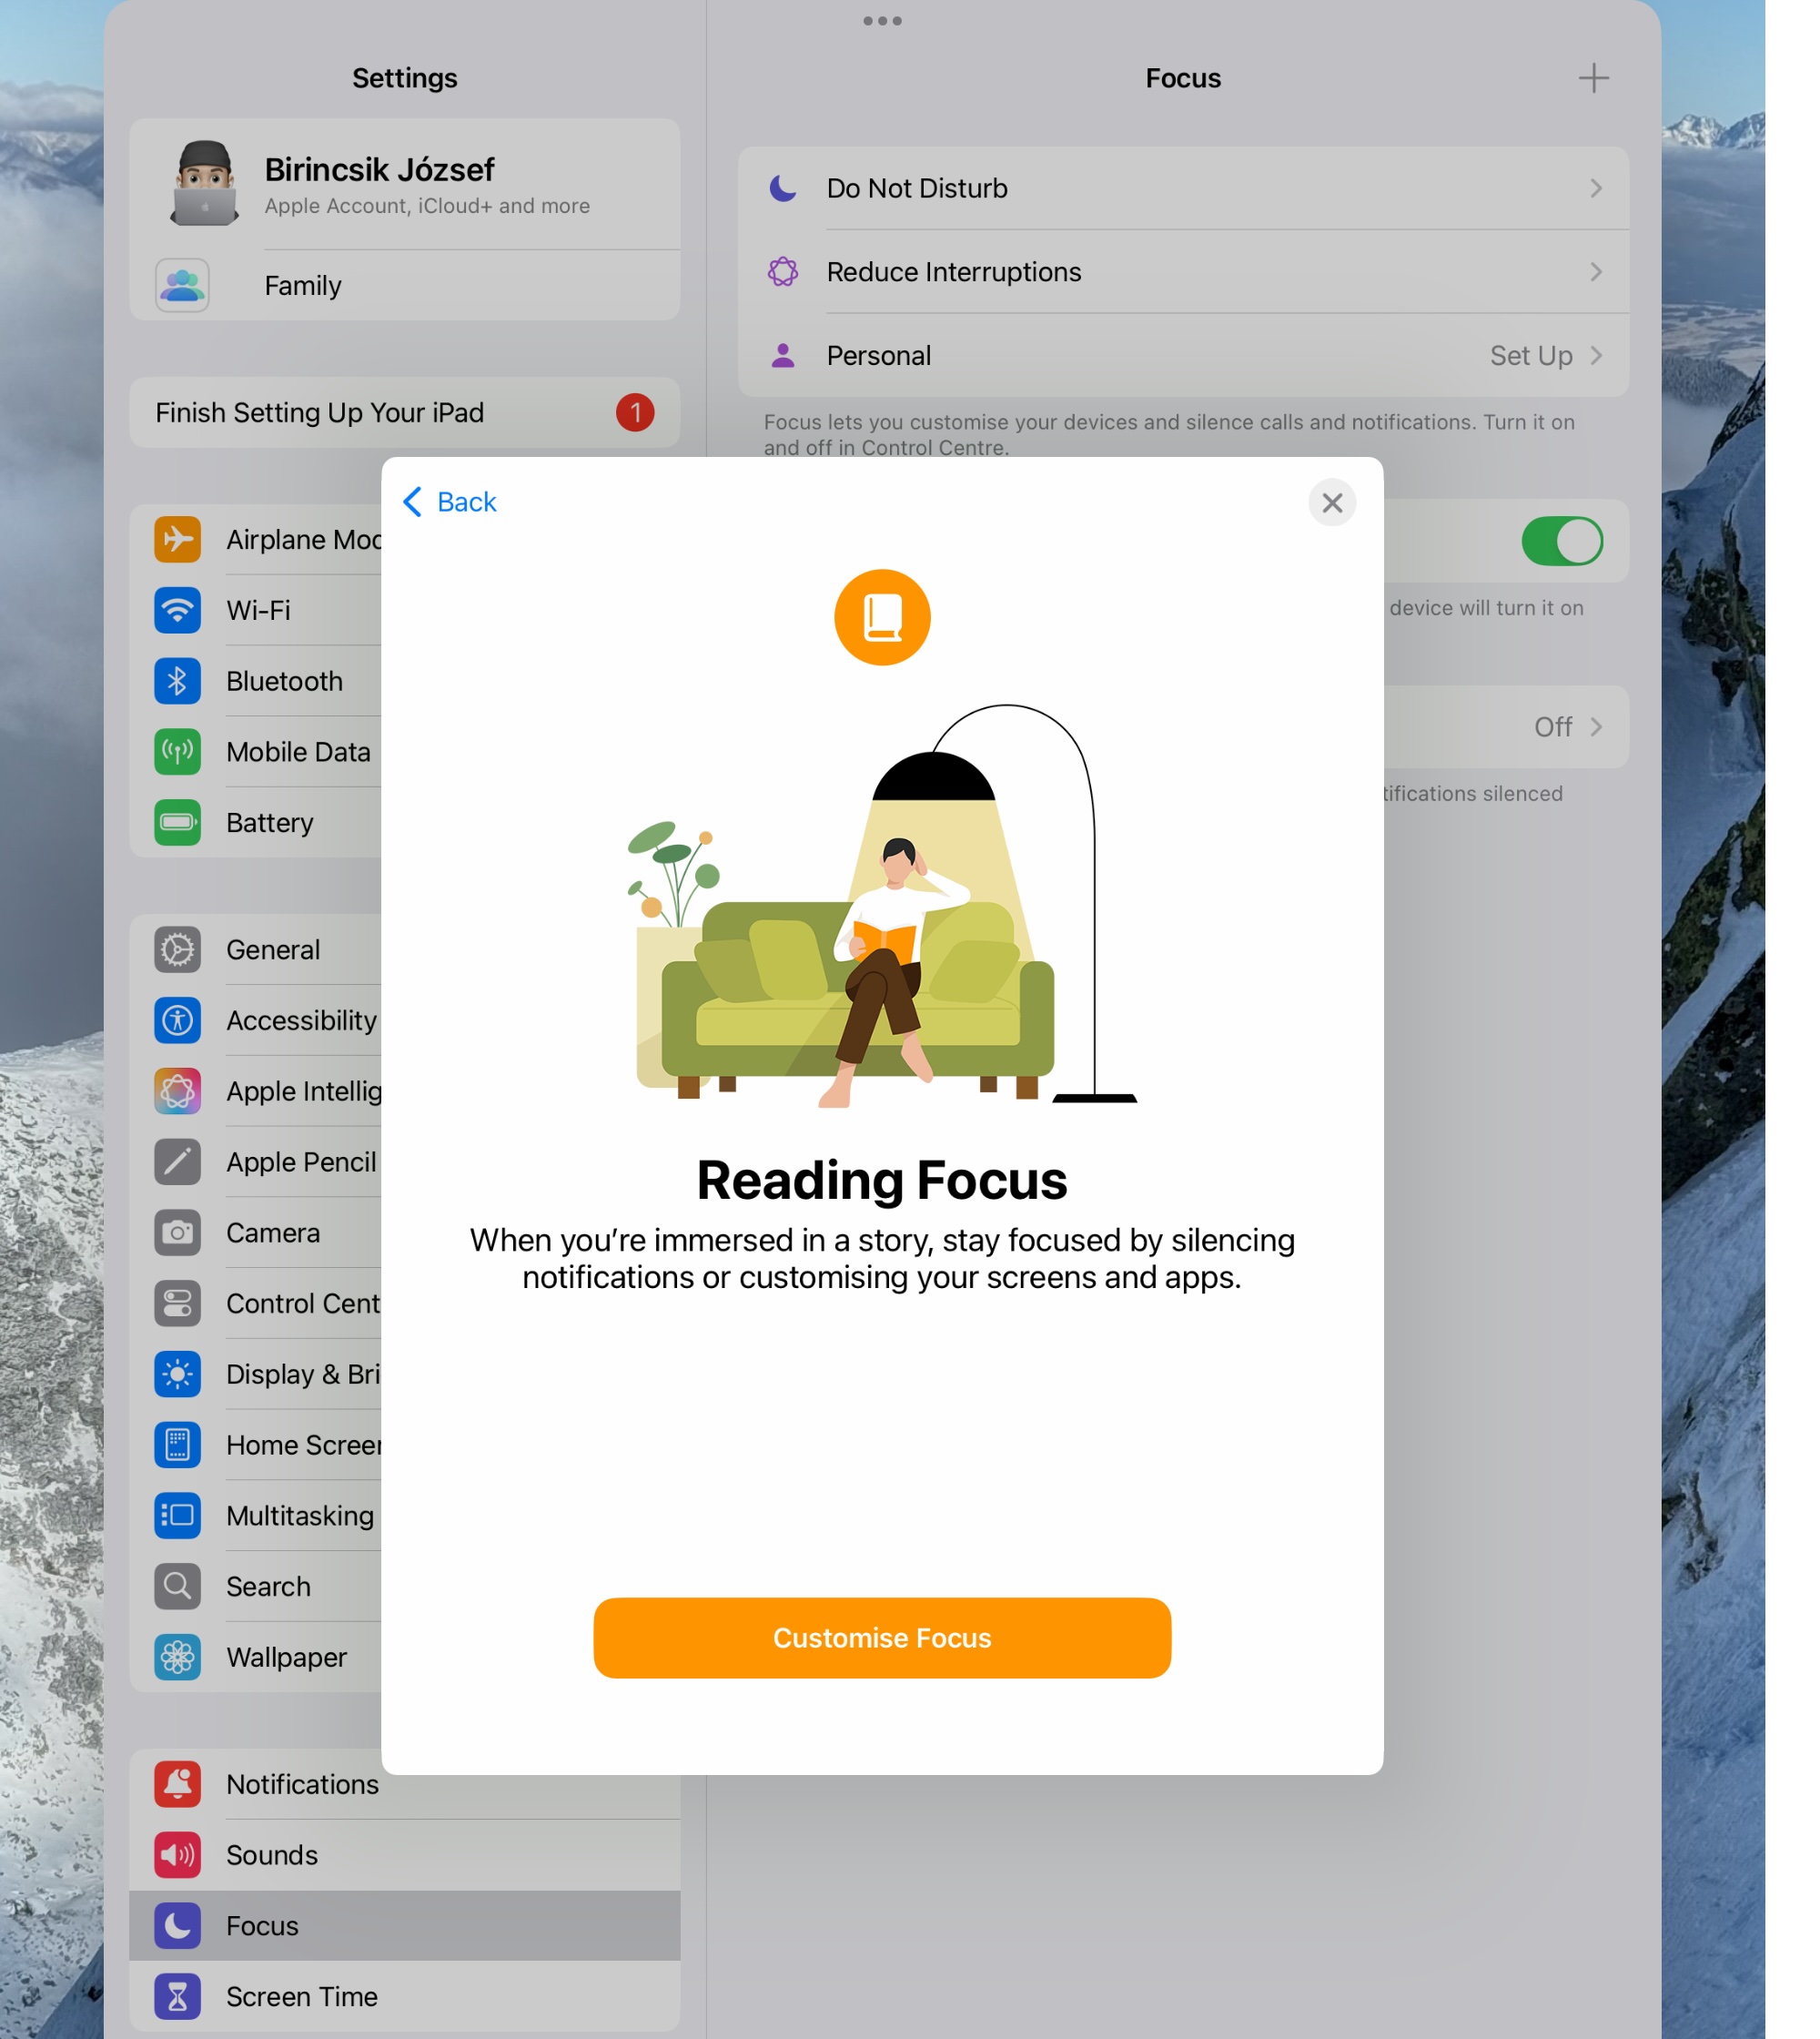Tap the orange Reading Focus book icon
This screenshot has height=2039, width=1820.
click(882, 617)
